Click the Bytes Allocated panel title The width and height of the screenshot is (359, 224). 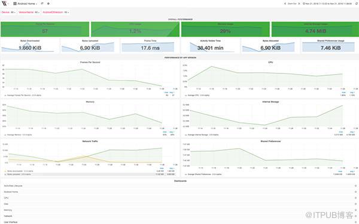point(270,41)
